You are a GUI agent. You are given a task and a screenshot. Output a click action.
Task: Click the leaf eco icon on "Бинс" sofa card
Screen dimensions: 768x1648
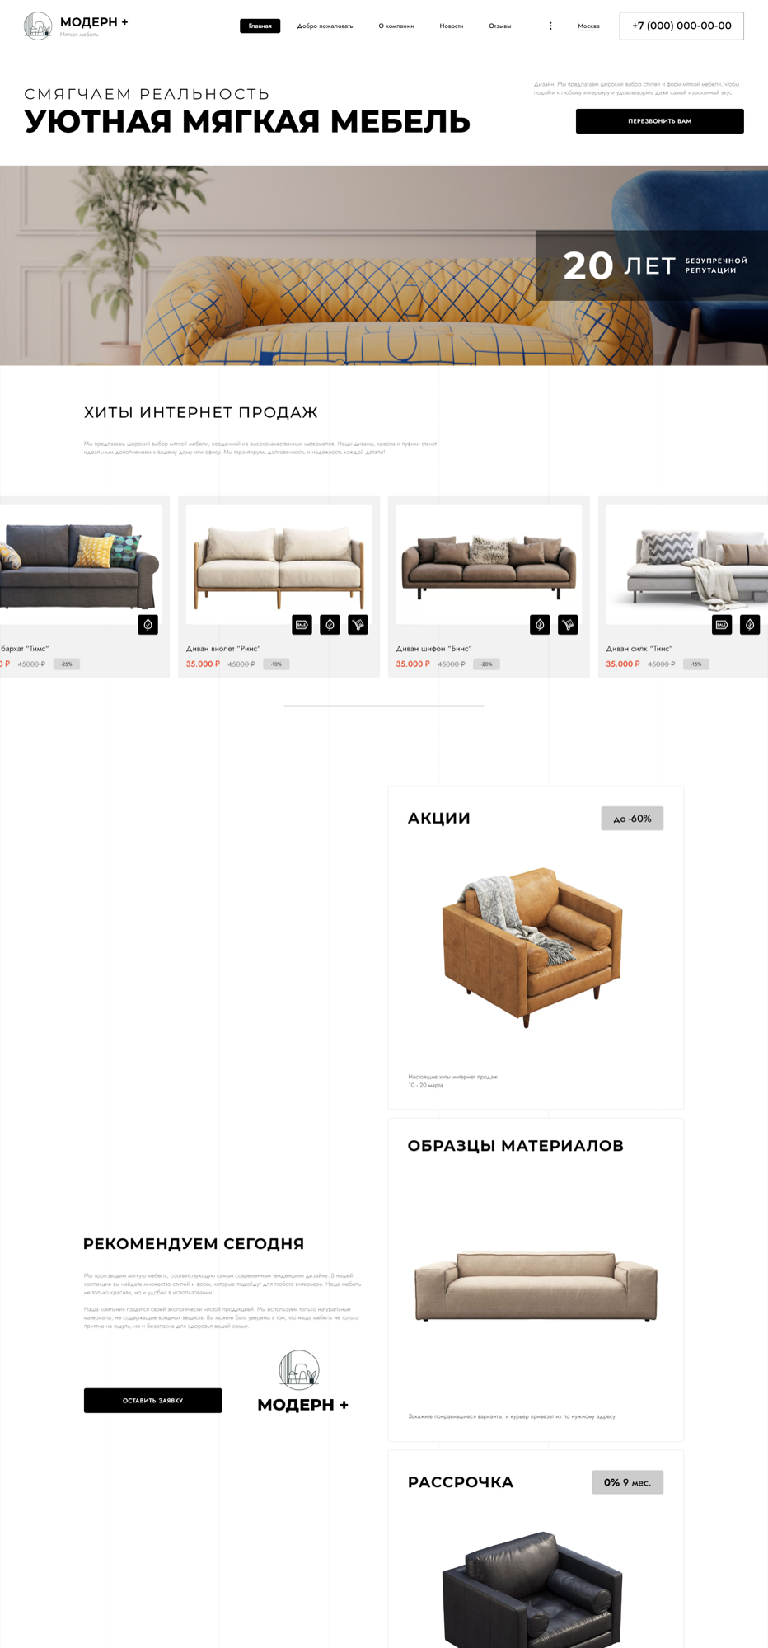coord(540,624)
